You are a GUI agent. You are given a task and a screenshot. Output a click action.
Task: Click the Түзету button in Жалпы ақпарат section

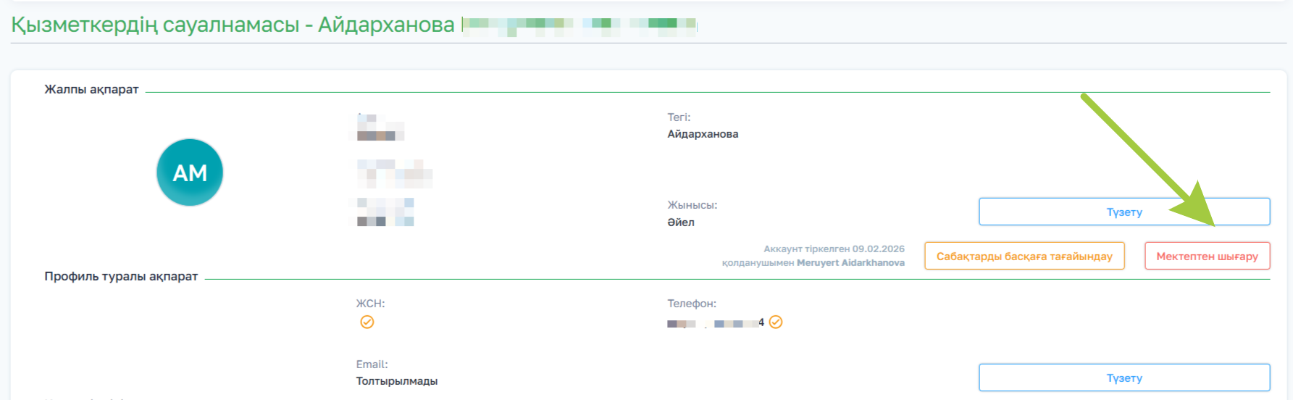pos(1124,212)
